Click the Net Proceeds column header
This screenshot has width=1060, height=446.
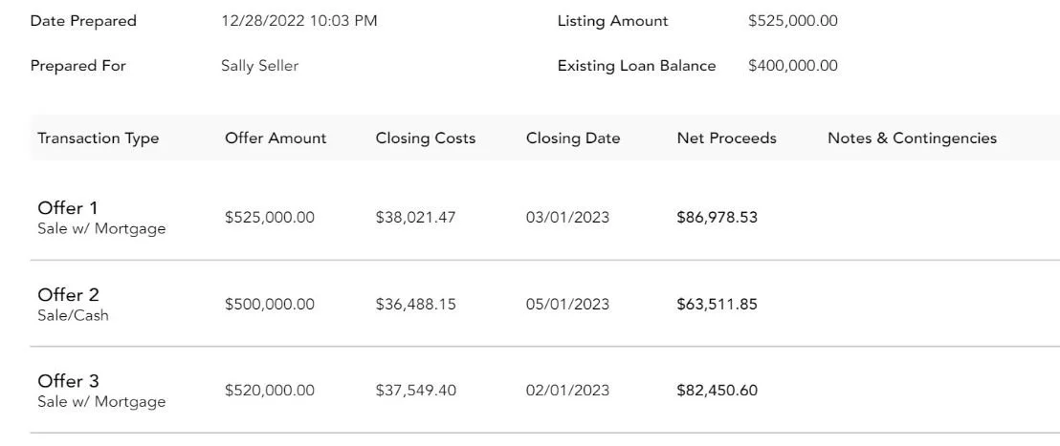726,138
